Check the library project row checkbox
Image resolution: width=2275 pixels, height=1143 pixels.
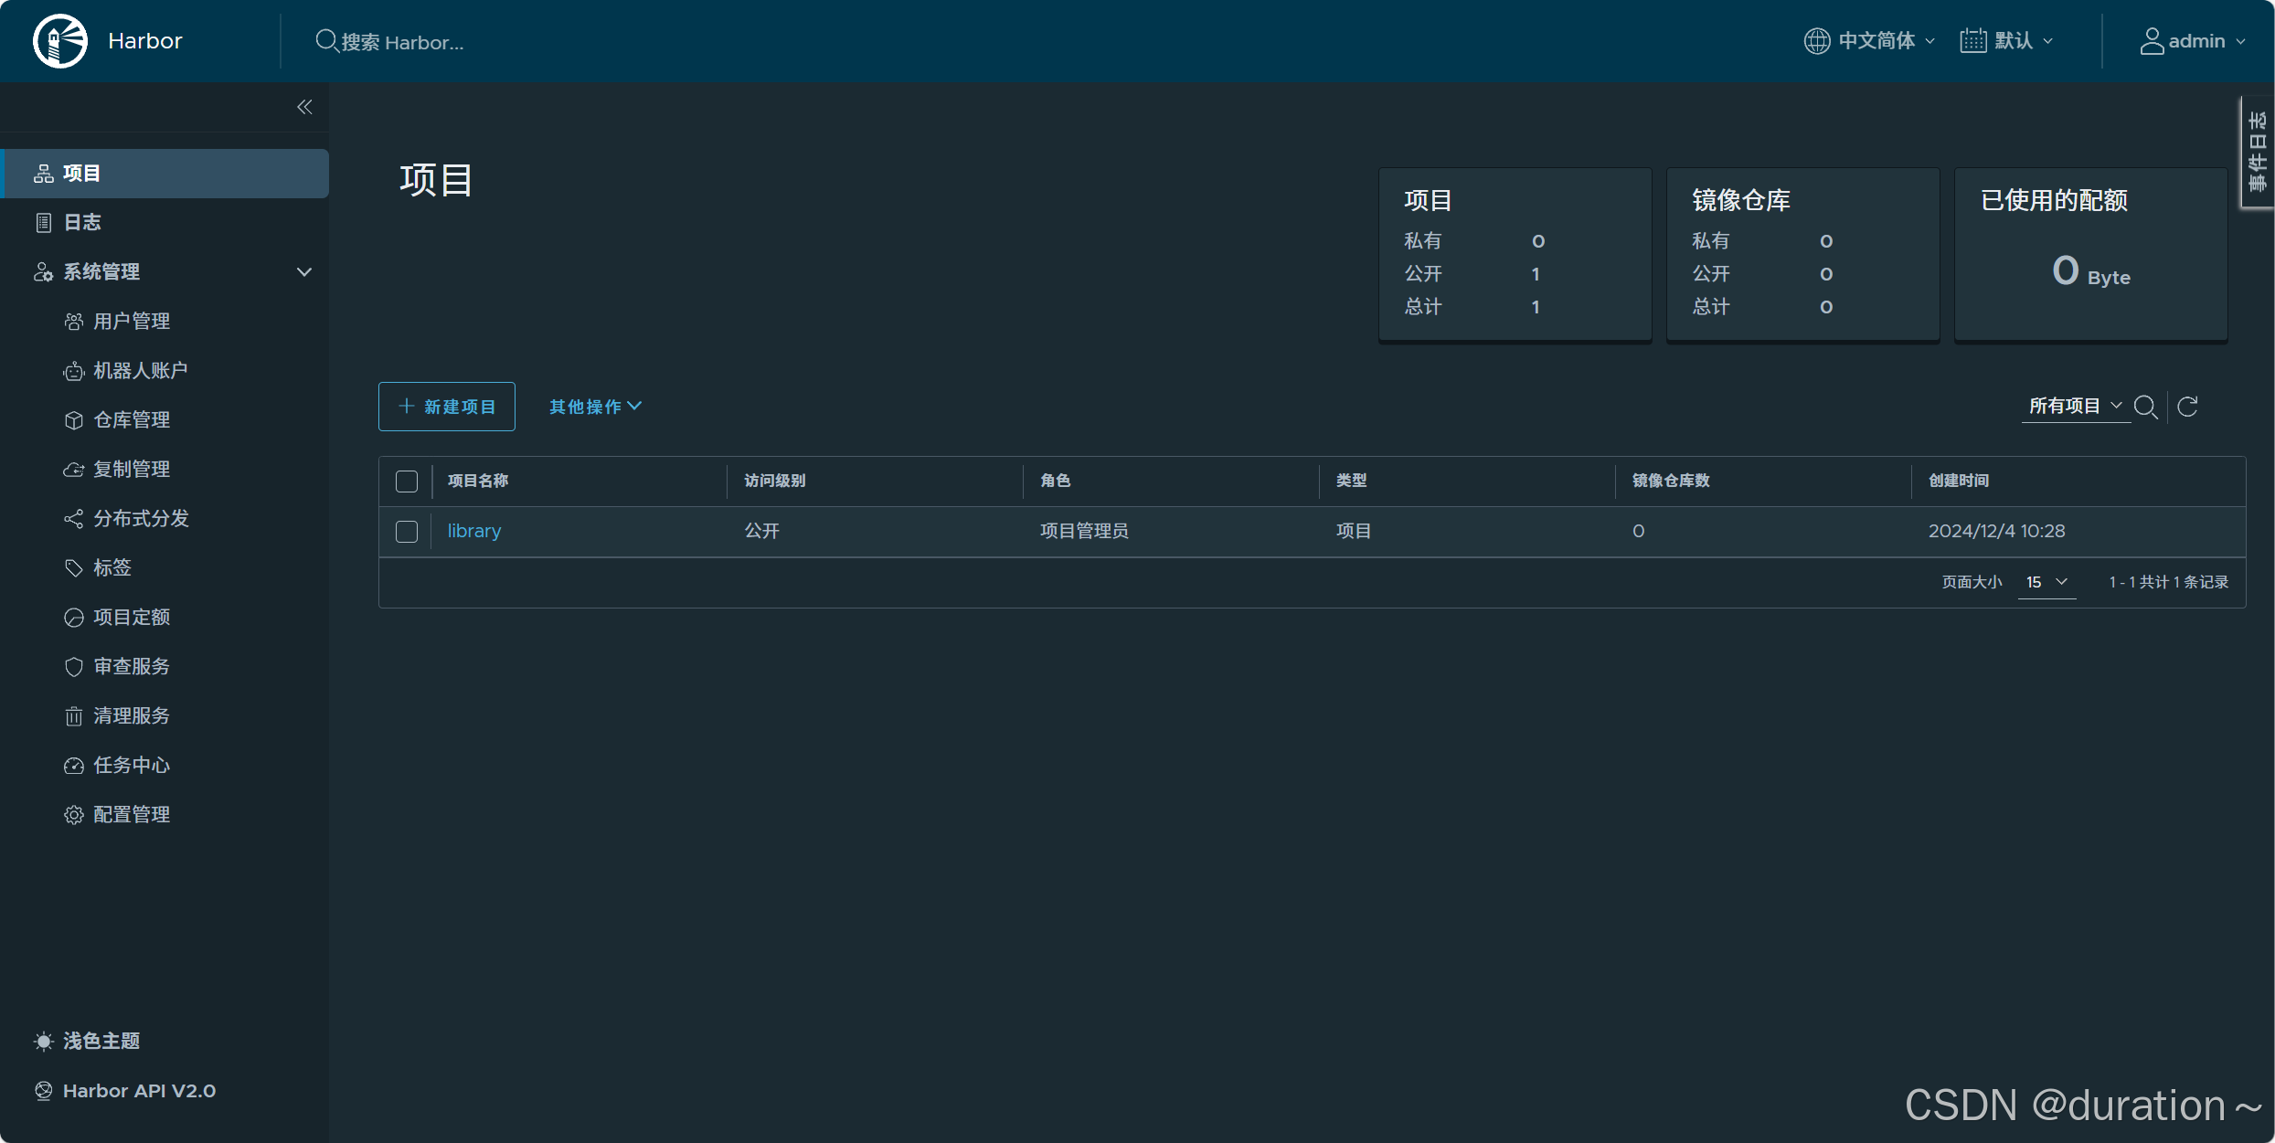[407, 532]
